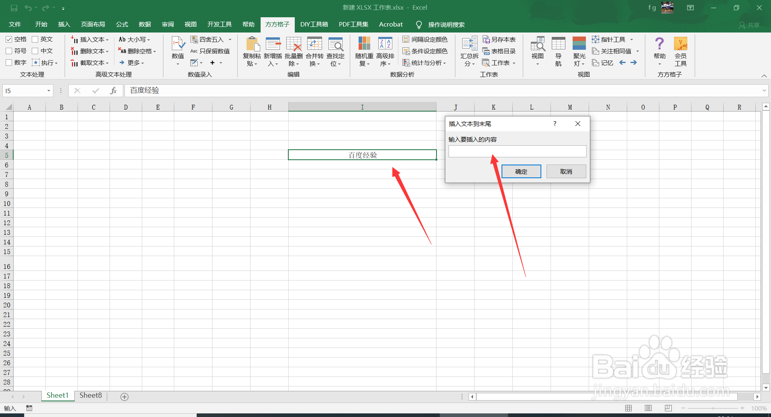The image size is (771, 417).
Task: Switch to Sheet8 worksheet tab
Action: click(91, 395)
